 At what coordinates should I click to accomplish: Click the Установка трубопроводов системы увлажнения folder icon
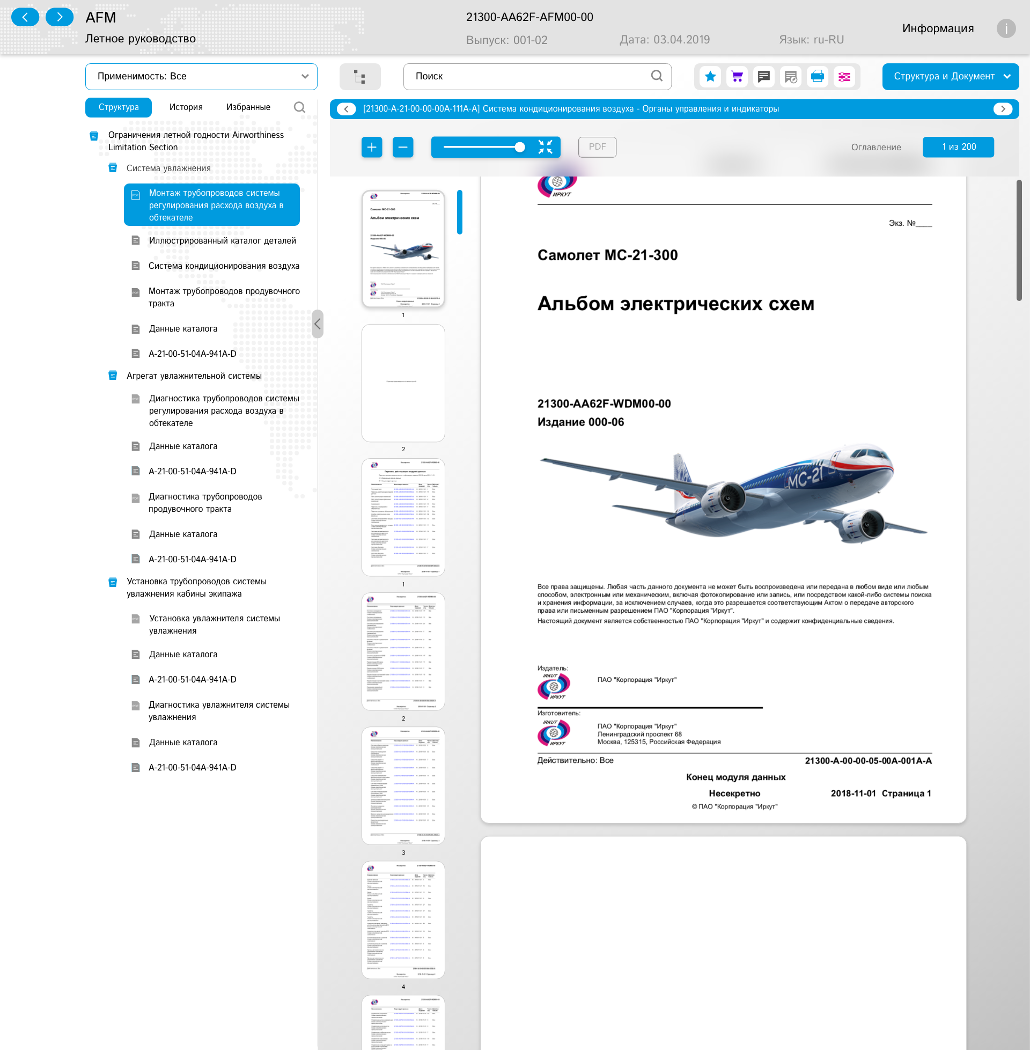[113, 582]
